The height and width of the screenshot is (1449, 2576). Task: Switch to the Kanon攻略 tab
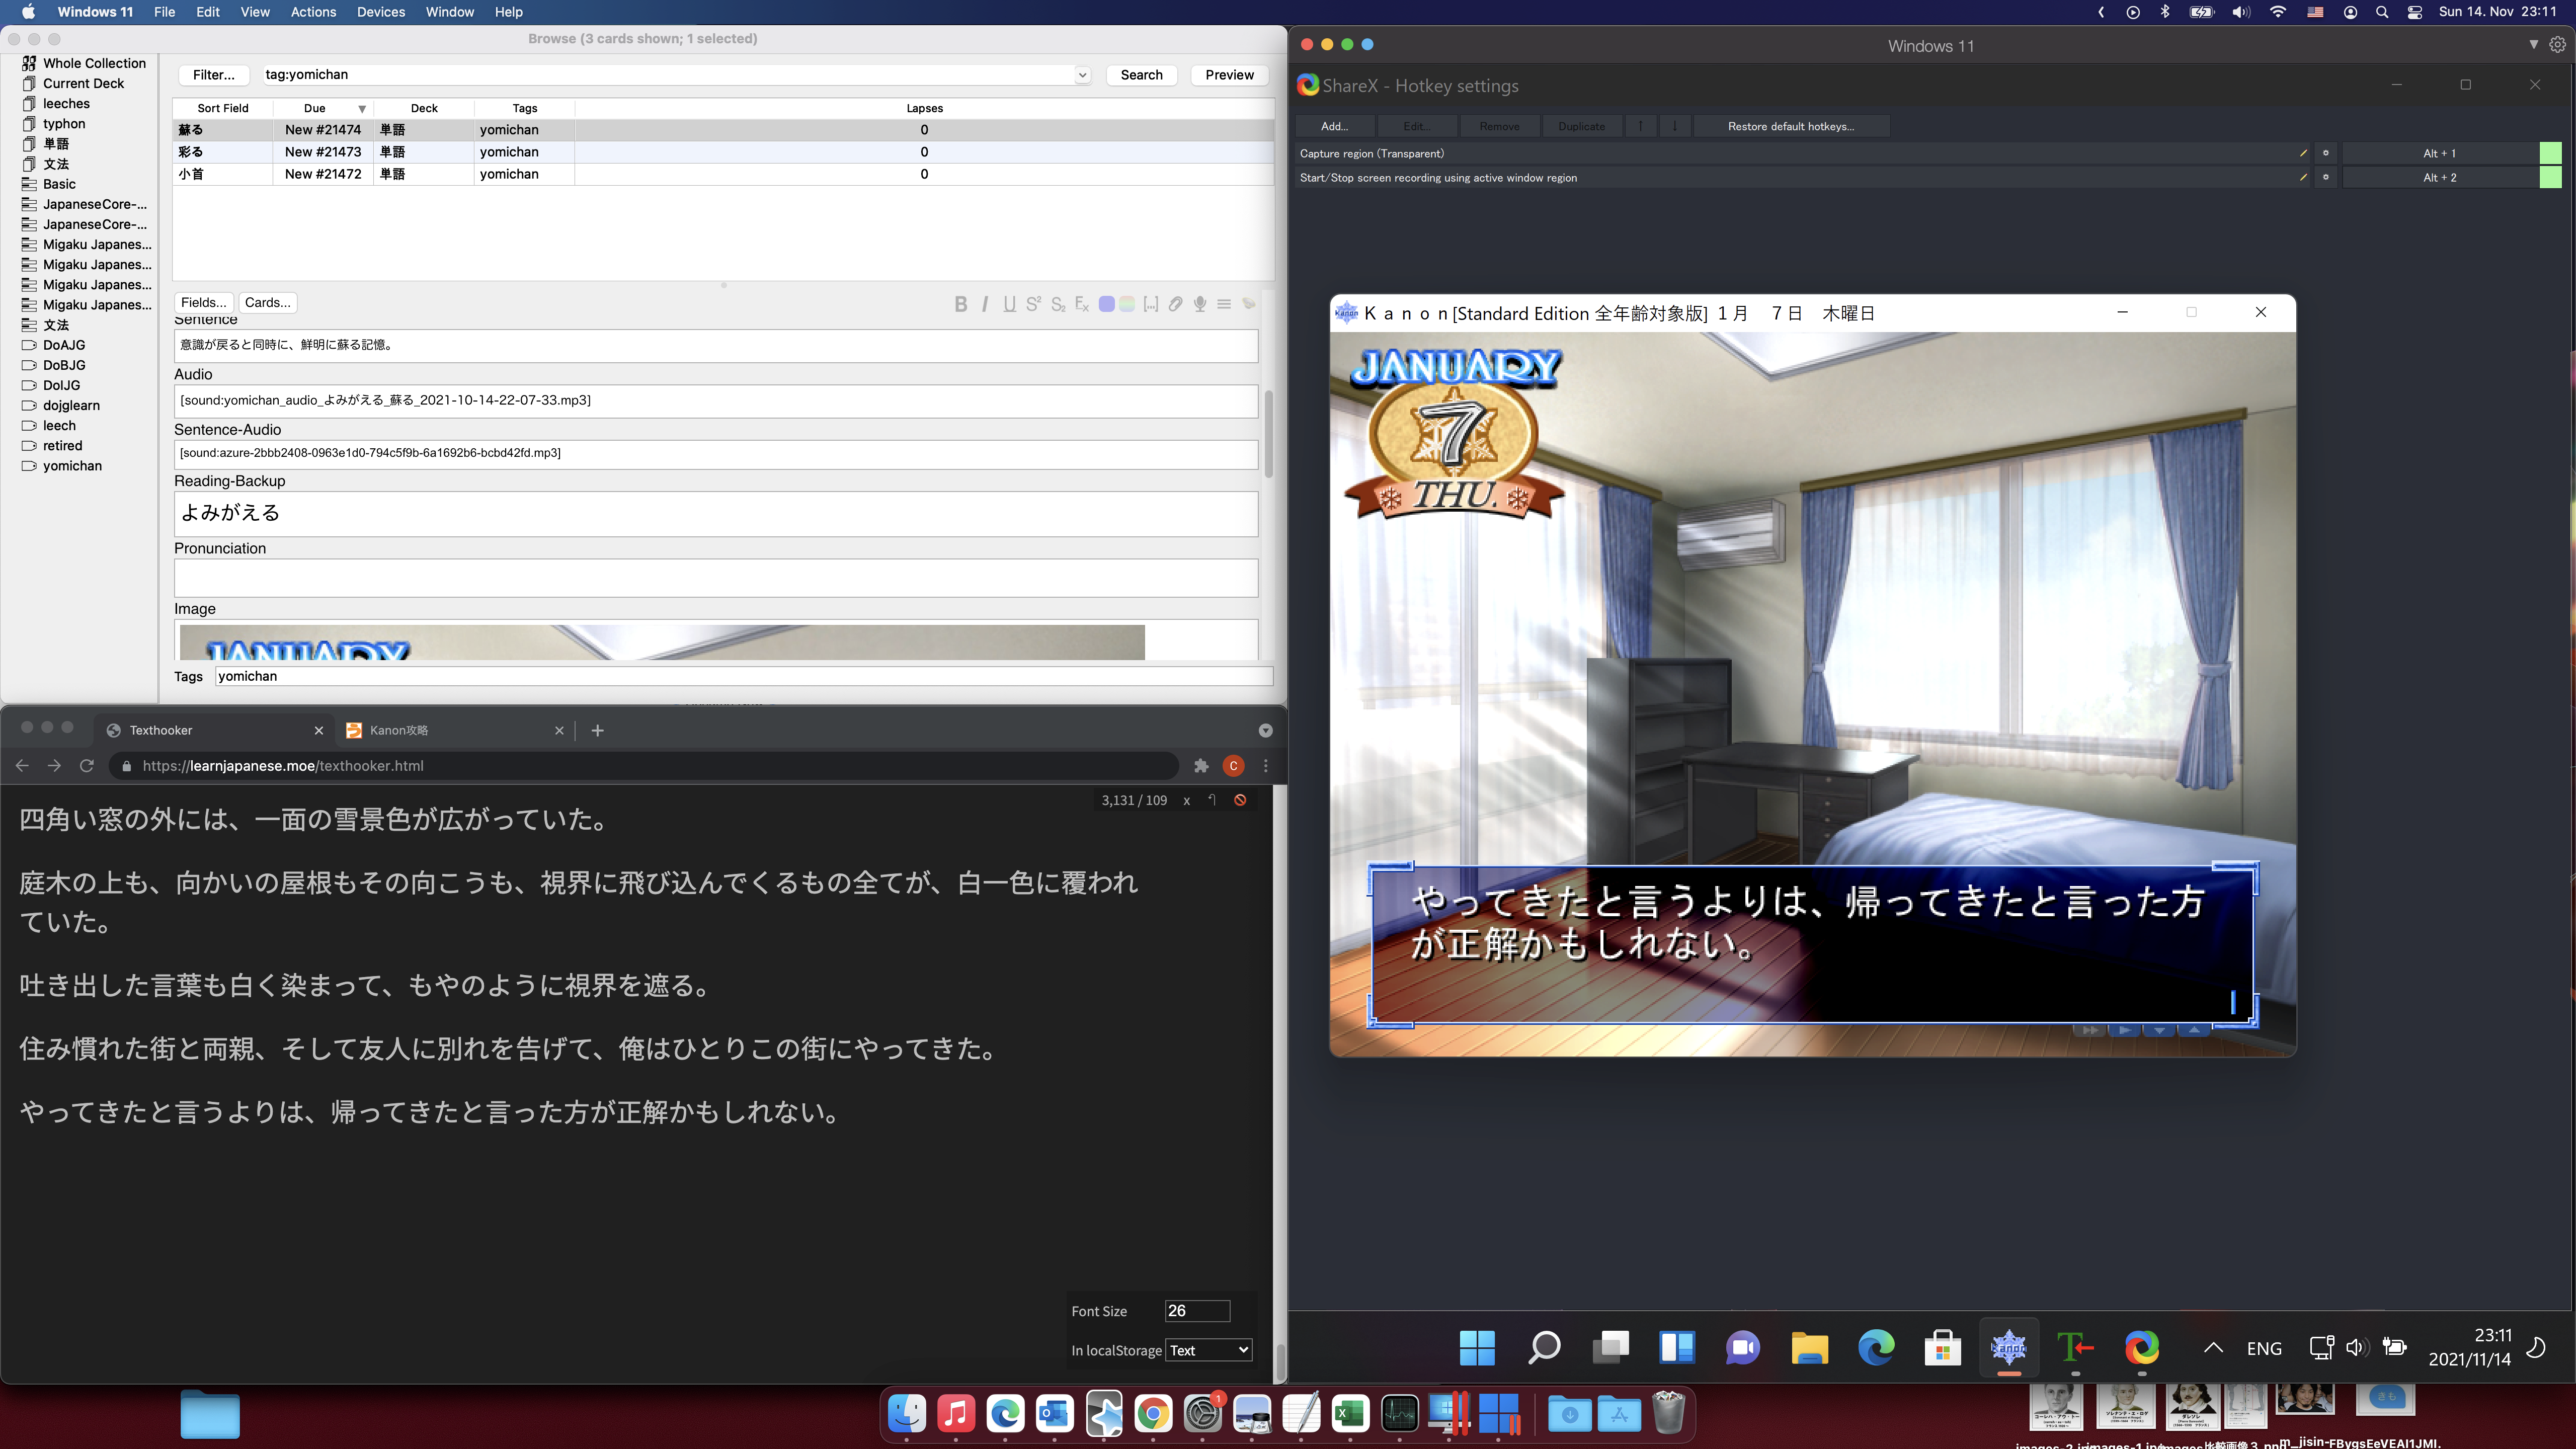tap(455, 731)
